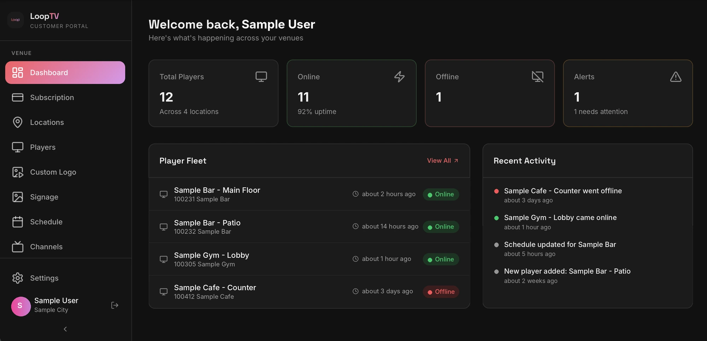Click the Offline badge for Sample Cafe - Counter
Image resolution: width=707 pixels, height=341 pixels.
coord(441,292)
